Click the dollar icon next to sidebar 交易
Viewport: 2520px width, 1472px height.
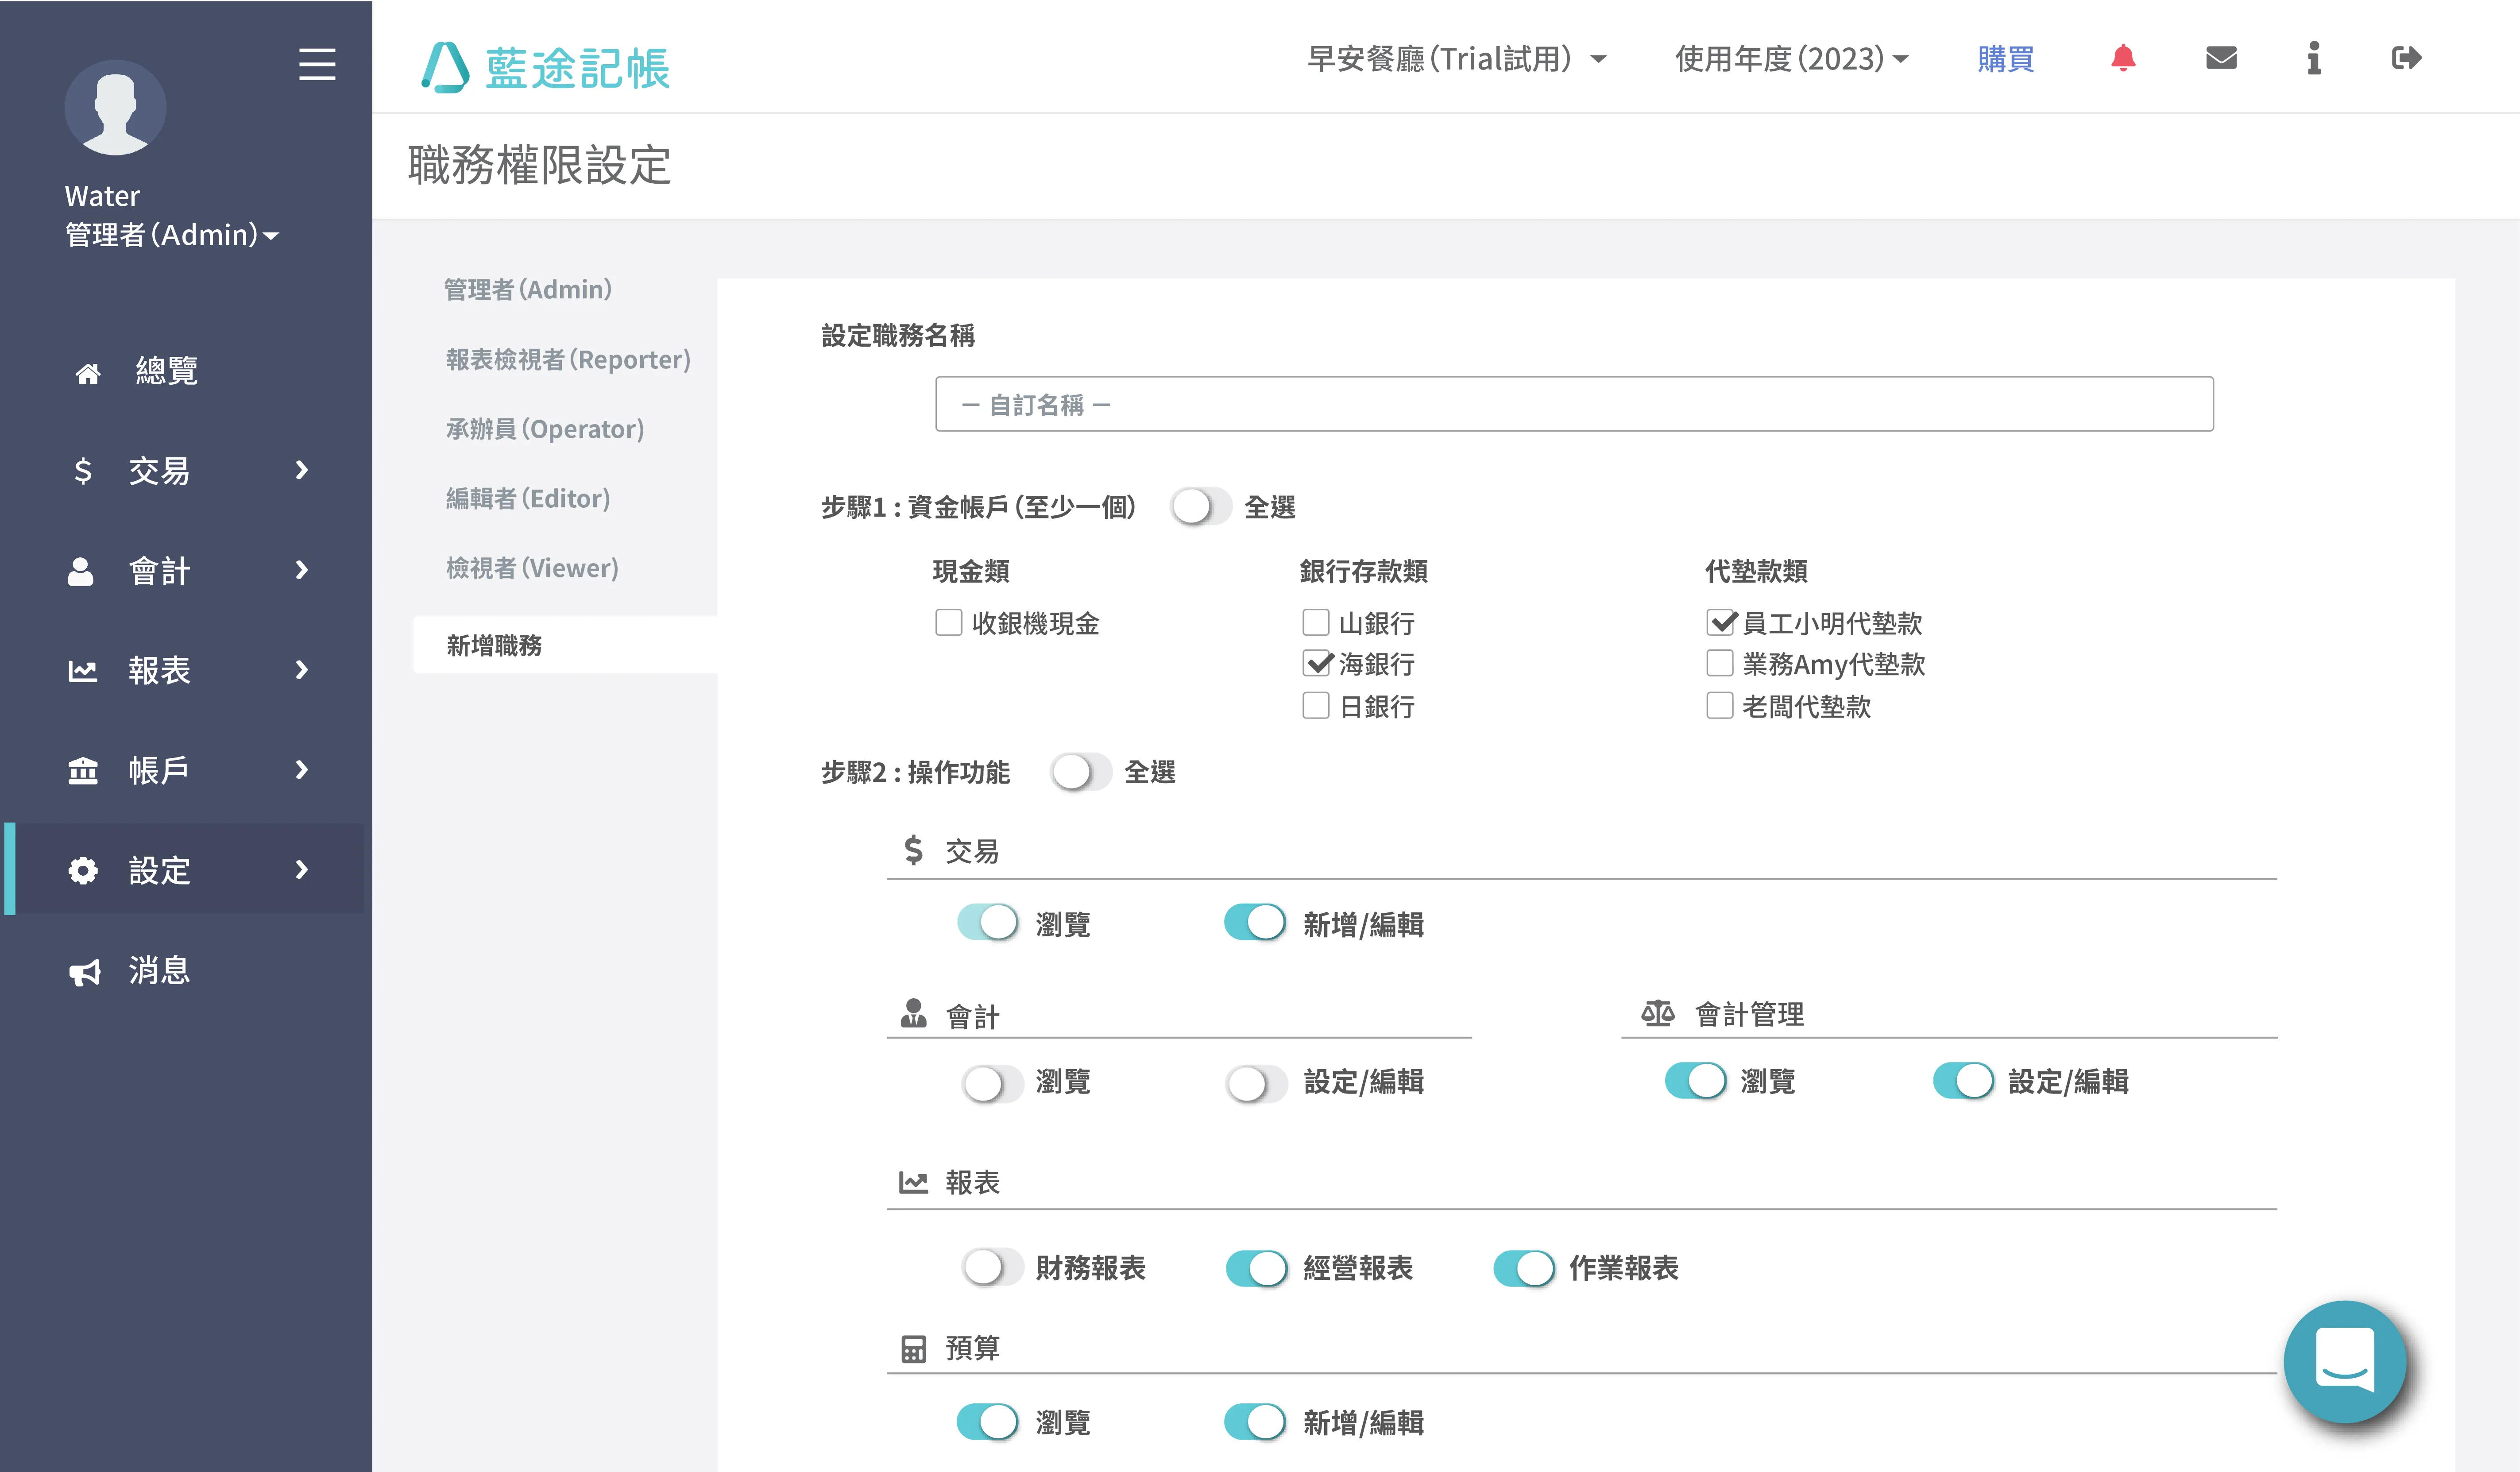[x=83, y=471]
